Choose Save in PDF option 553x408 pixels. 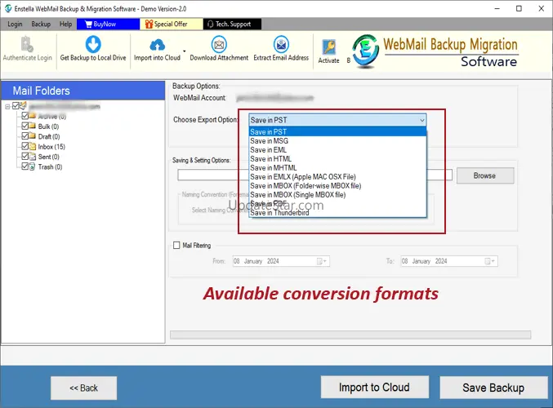[x=337, y=204]
